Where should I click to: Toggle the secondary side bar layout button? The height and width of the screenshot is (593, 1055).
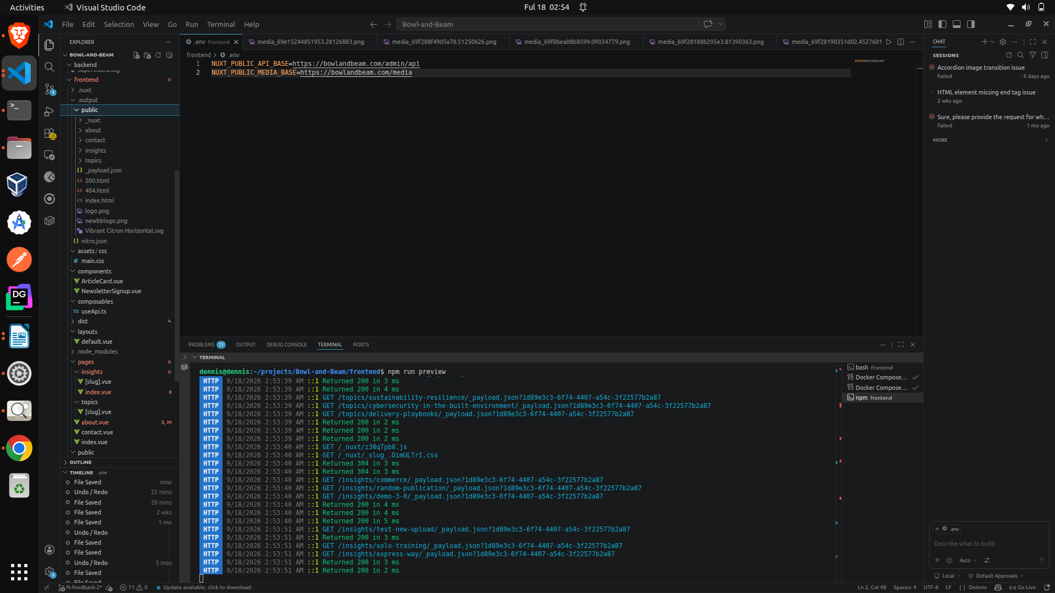971,24
